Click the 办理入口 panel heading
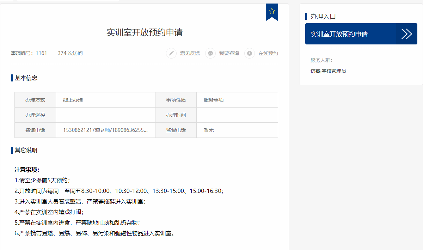This screenshot has height=250, width=423. (x=323, y=16)
